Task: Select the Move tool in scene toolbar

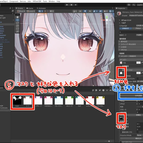Action: pyautogui.click(x=17, y=20)
